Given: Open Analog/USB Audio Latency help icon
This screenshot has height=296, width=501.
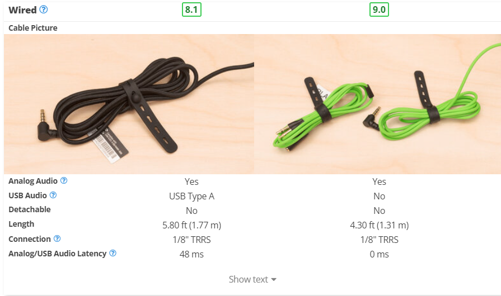Looking at the screenshot, I should tap(113, 254).
